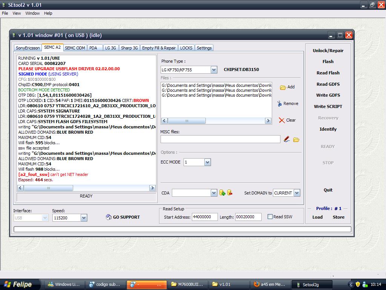Viewport: 386px width, 290px height.
Task: Click the MISC files input field
Action: point(220,139)
